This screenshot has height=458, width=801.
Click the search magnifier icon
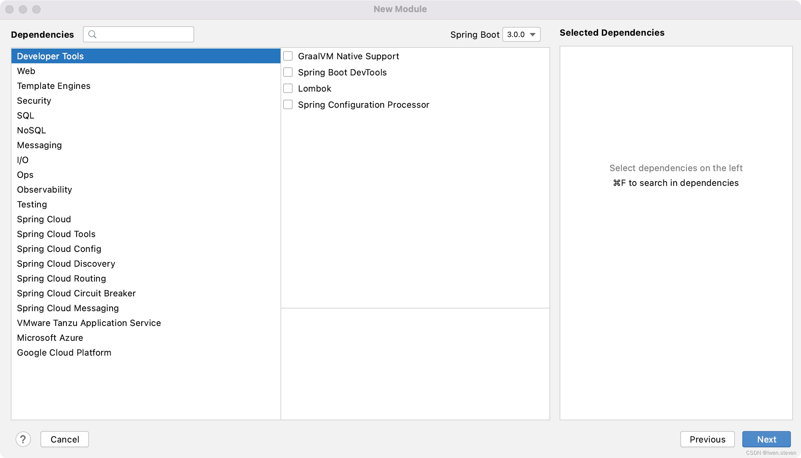[92, 34]
